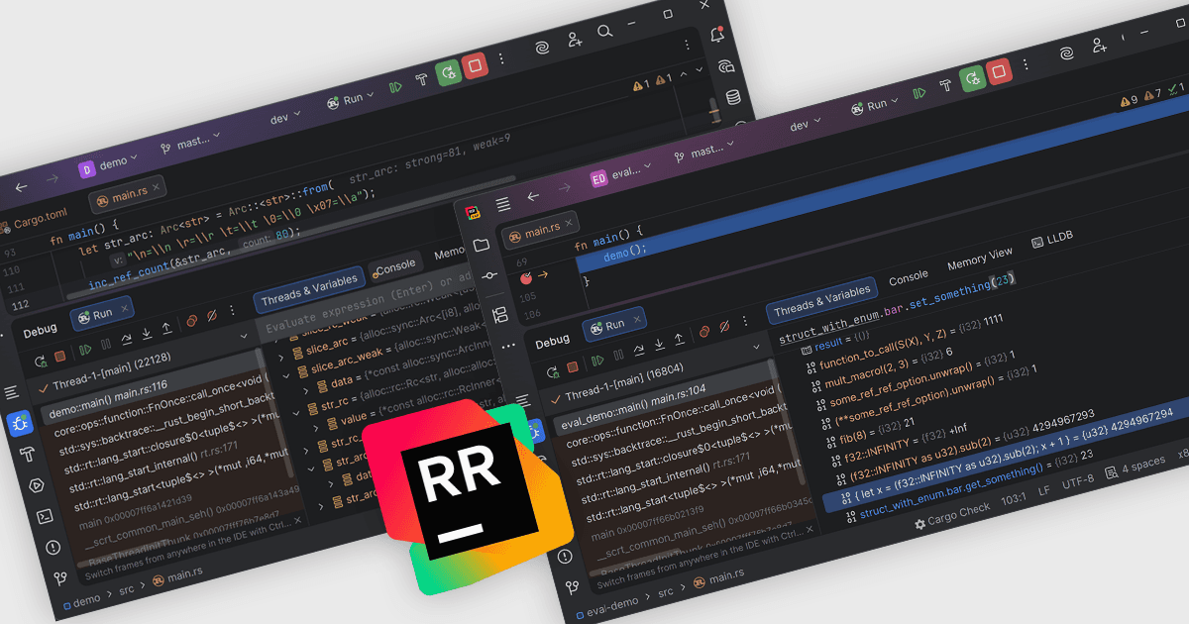The width and height of the screenshot is (1189, 624).
Task: Stop debugging red button in eval-demo window
Action: click(999, 71)
